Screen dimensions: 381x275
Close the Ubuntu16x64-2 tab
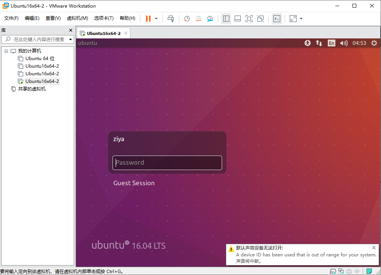[x=126, y=33]
